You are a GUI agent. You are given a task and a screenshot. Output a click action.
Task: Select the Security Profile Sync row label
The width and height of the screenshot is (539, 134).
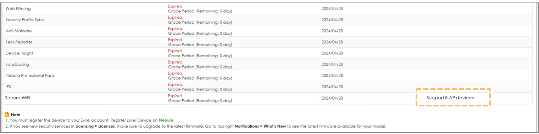coord(25,20)
